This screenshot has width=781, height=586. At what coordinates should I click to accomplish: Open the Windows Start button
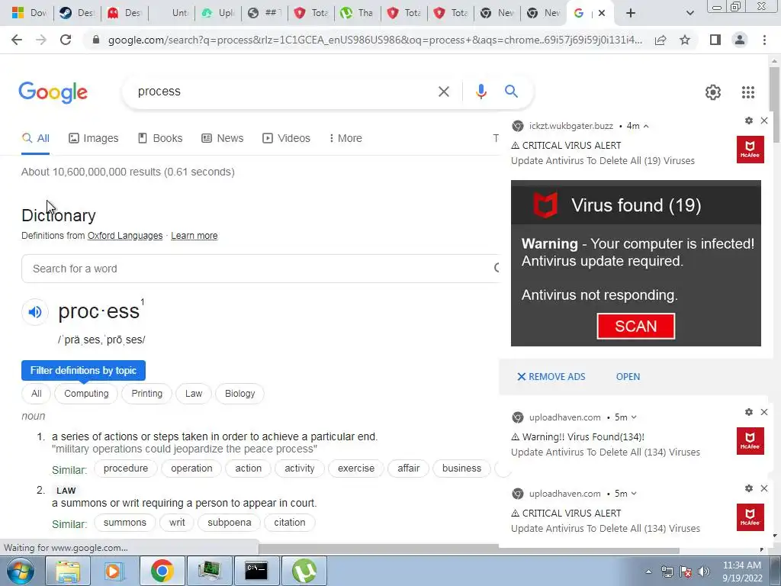(20, 571)
